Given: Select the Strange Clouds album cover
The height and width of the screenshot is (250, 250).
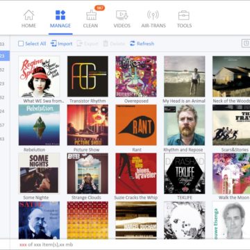Looking at the screenshot, I should pos(87,173).
